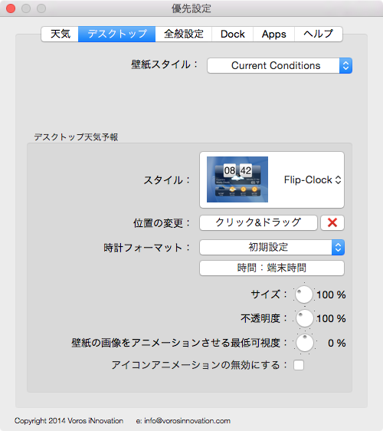This screenshot has height=431, width=383.
Task: Click the 不透明度 value 100 %
Action: point(331,318)
